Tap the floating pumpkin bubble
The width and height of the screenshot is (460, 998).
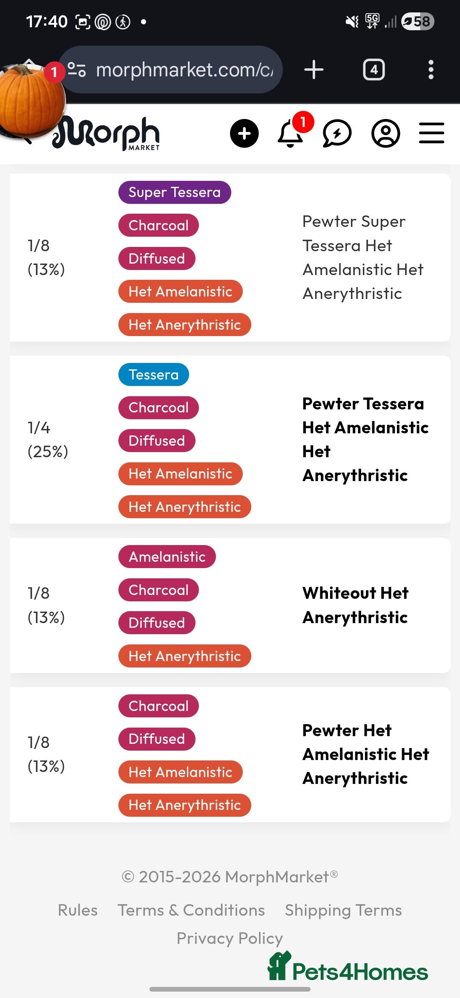point(30,100)
